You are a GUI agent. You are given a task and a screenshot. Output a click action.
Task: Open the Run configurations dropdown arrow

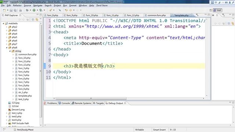pos(37,10)
